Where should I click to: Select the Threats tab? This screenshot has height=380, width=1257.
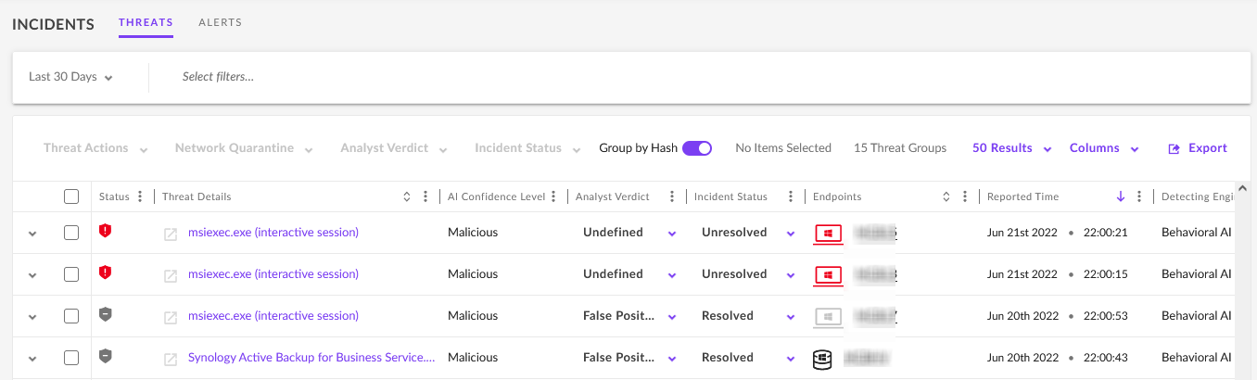146,22
